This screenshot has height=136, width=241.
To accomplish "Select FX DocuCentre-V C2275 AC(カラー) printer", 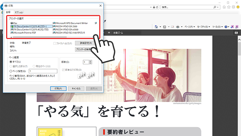I will click(31, 26).
